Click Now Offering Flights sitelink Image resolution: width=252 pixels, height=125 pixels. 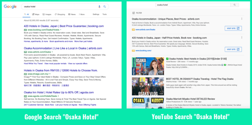pyautogui.click(x=87, y=105)
